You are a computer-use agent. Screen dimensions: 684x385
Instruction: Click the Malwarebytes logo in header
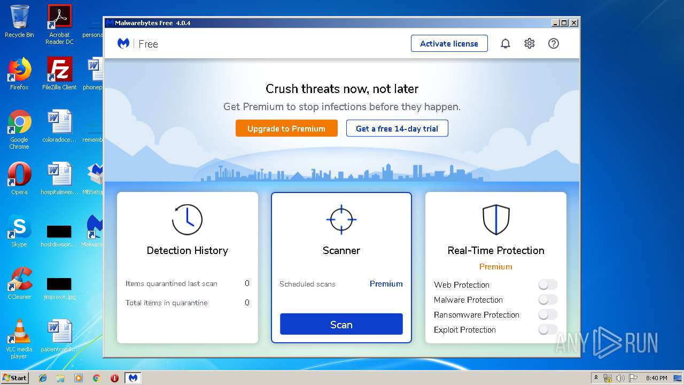click(x=123, y=44)
